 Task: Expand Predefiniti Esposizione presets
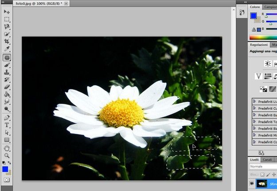pos(254,115)
